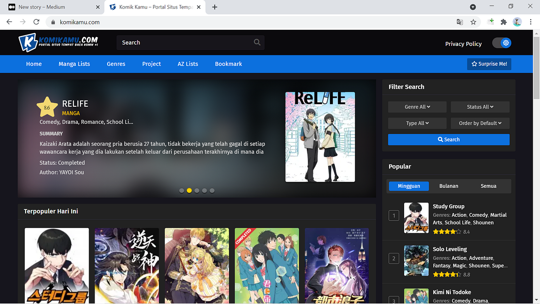Click the Chrome back arrow
540x304 pixels.
tap(9, 22)
